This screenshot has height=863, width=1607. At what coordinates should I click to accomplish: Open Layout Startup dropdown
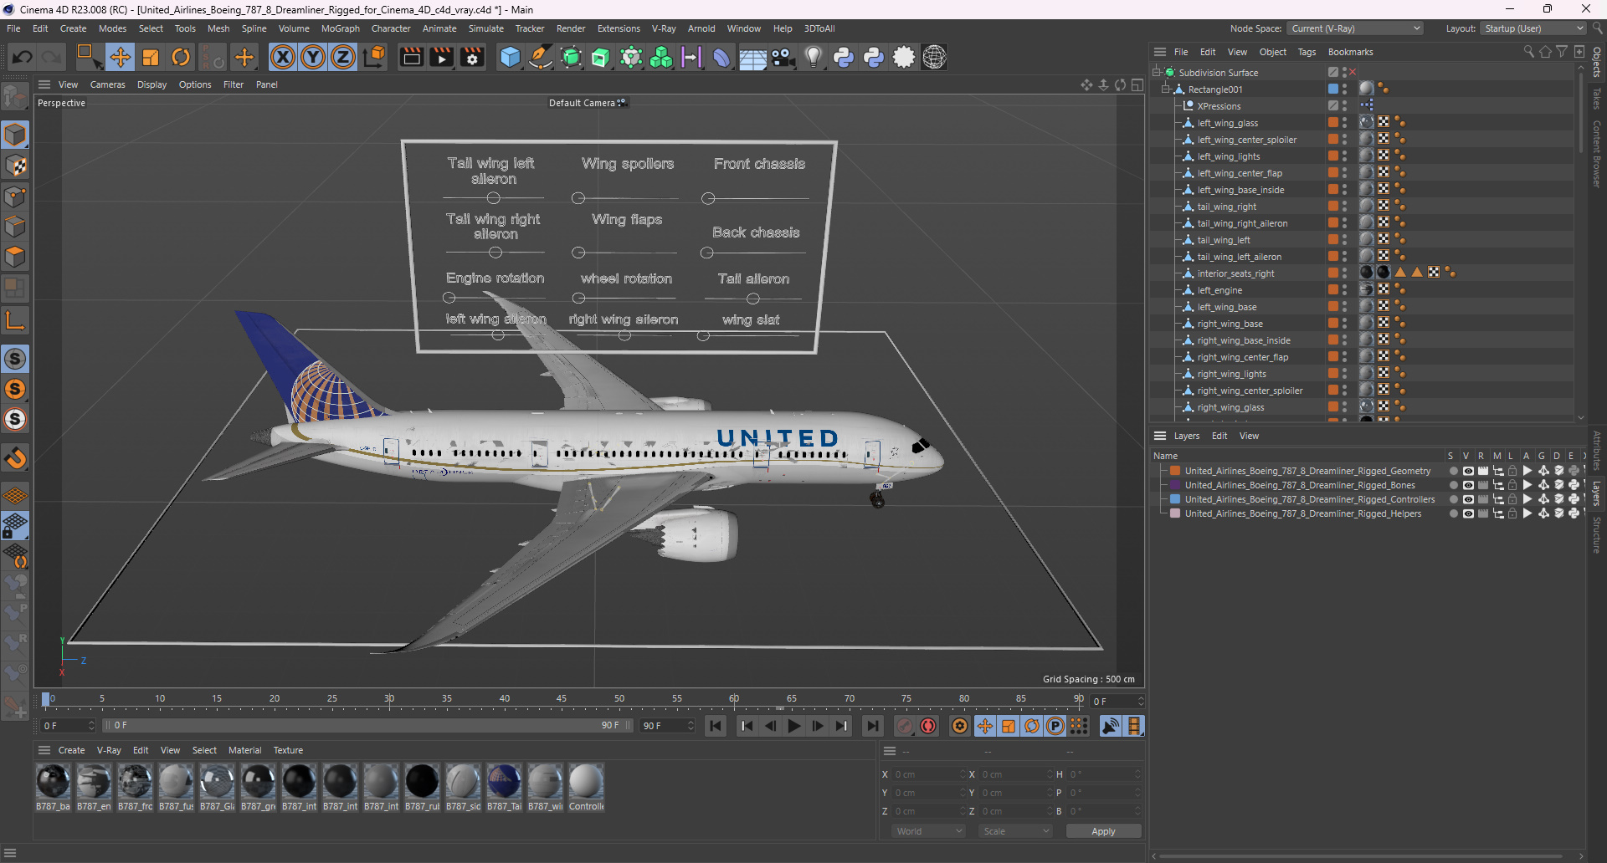click(1534, 28)
